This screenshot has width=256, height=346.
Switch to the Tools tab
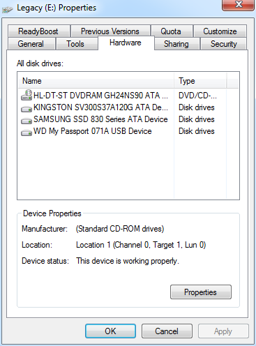[76, 44]
